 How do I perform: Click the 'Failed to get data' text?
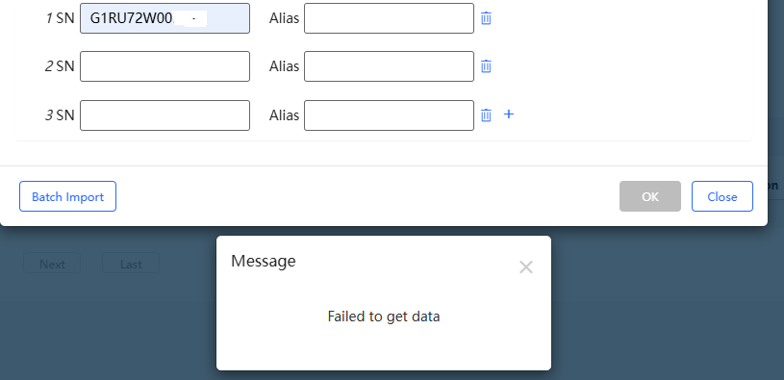pos(384,317)
